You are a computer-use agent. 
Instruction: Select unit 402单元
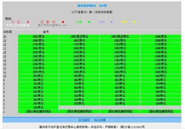(x=79, y=95)
